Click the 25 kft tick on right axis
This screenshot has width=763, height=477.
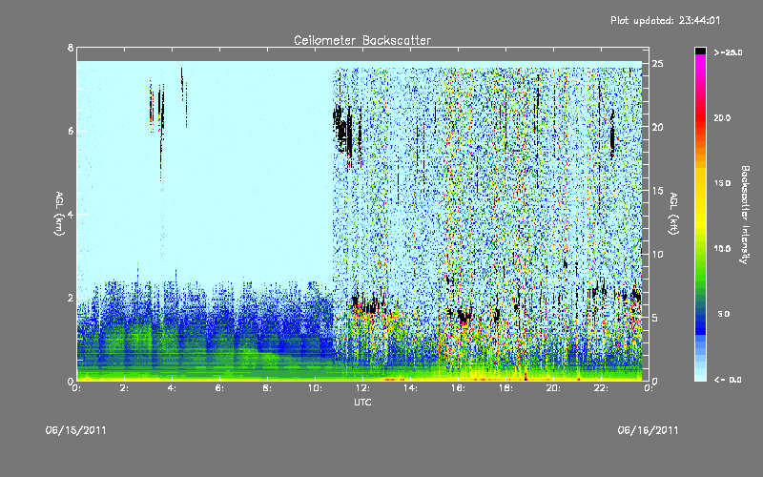(657, 64)
